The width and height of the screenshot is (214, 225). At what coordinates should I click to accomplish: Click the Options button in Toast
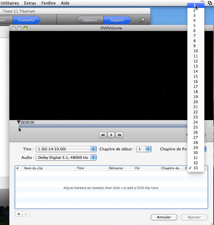pyautogui.click(x=90, y=20)
